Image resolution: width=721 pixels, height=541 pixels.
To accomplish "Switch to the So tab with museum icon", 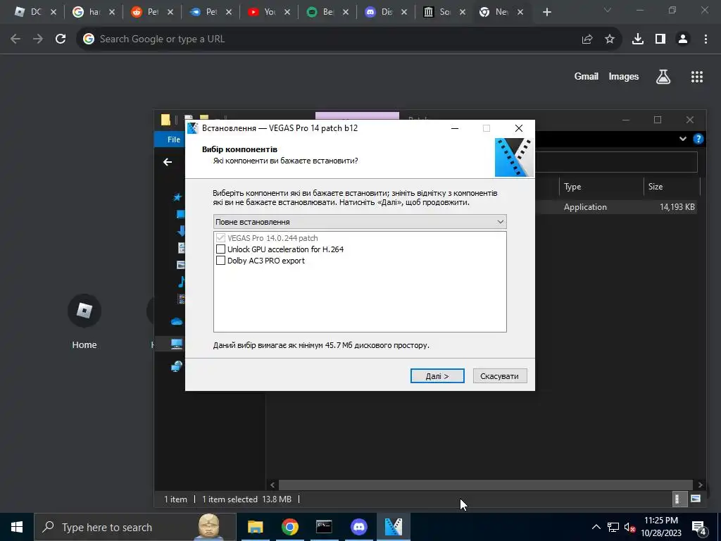I will (x=444, y=12).
